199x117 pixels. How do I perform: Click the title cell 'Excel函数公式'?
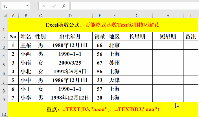pyautogui.click(x=103, y=25)
